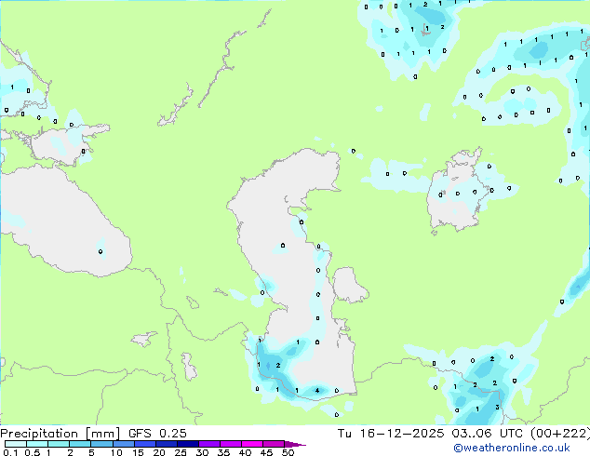Click the legend label "45"
The width and height of the screenshot is (590, 456).
(266, 452)
